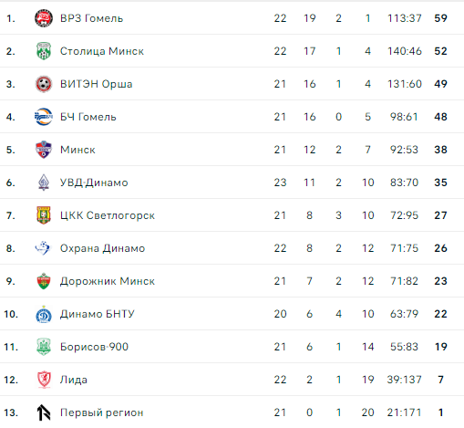Select the ВИТЭН Орша football logo

point(44,84)
